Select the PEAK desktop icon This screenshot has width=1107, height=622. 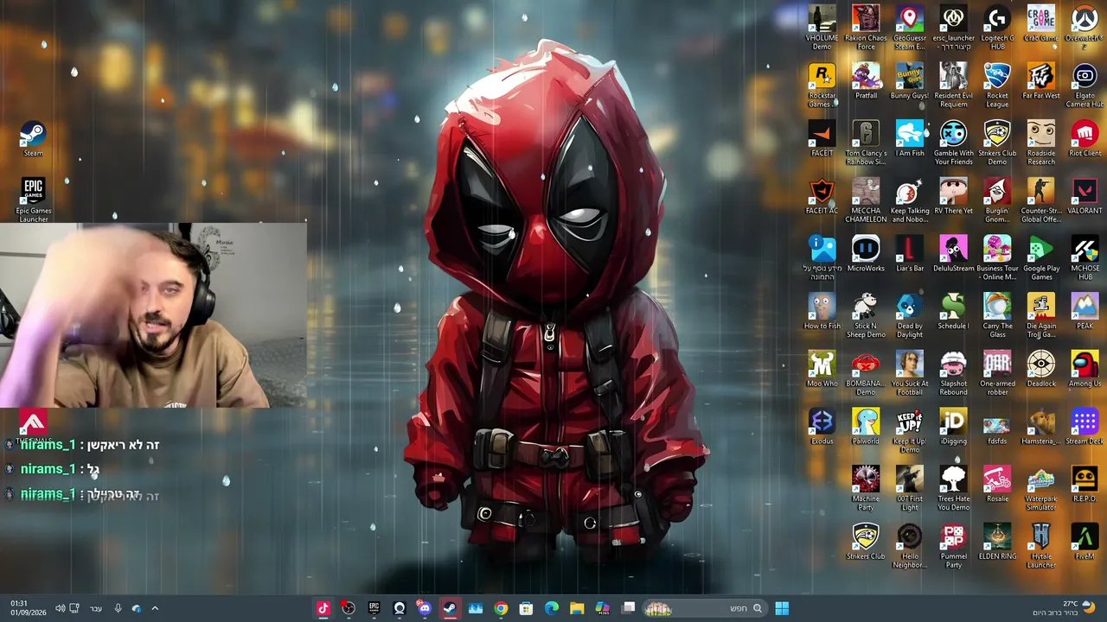point(1085,312)
